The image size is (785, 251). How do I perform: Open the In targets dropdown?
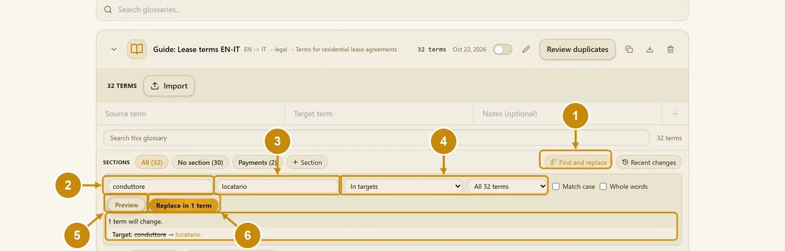[x=403, y=187]
